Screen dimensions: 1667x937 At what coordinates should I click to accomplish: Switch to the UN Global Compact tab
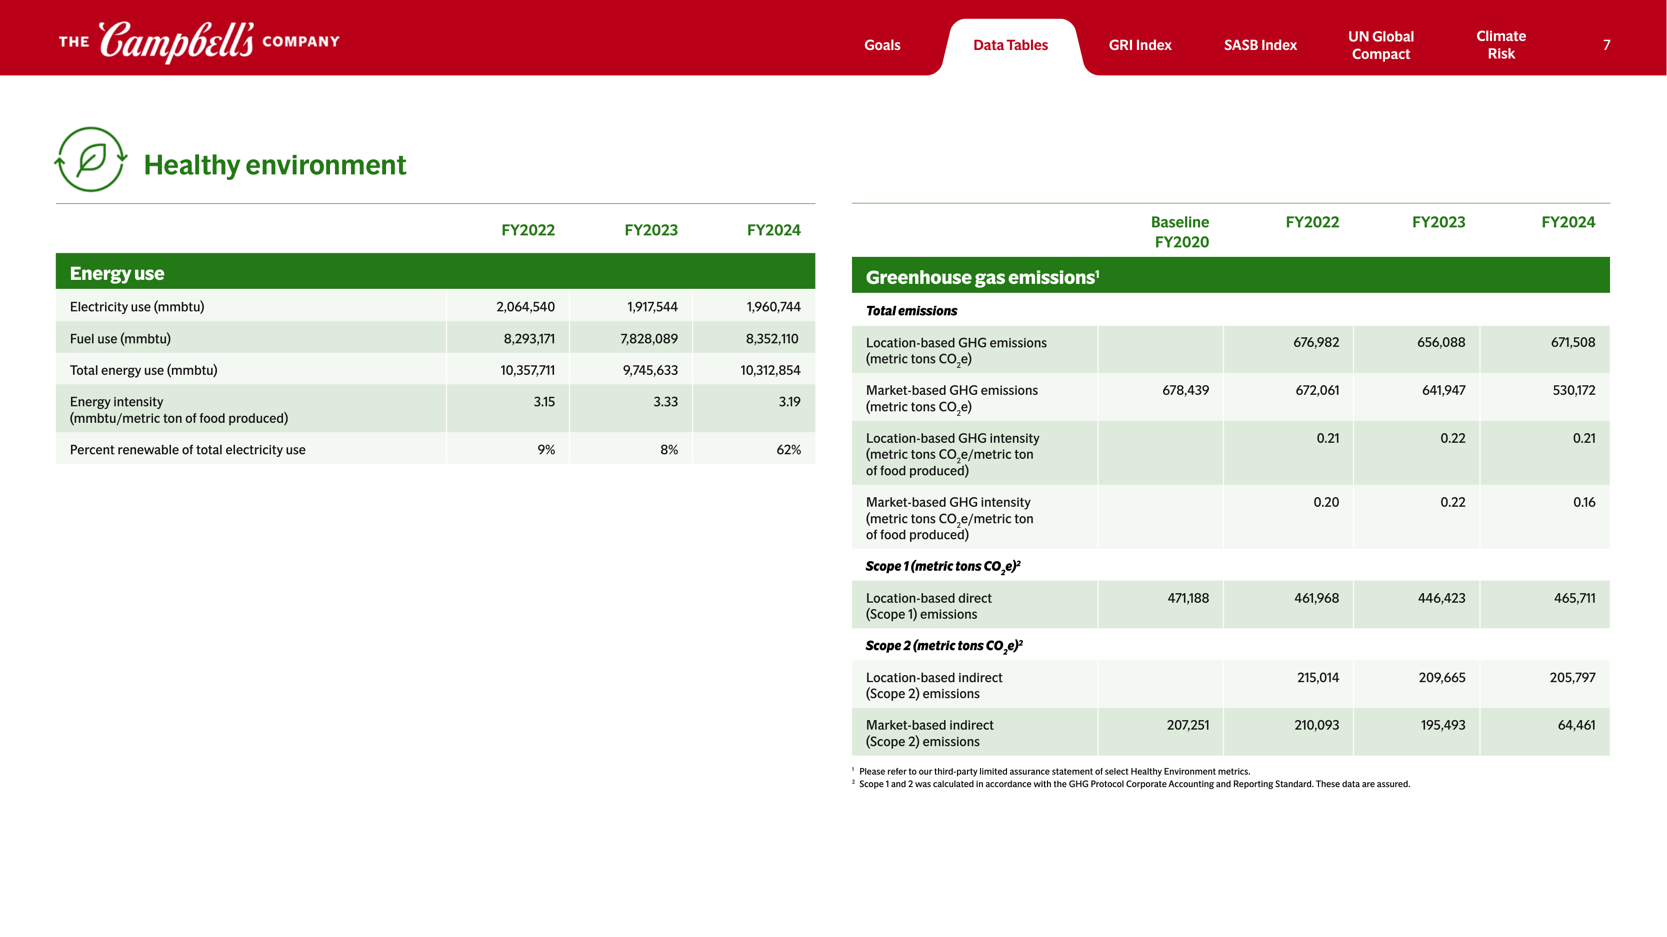pyautogui.click(x=1380, y=45)
